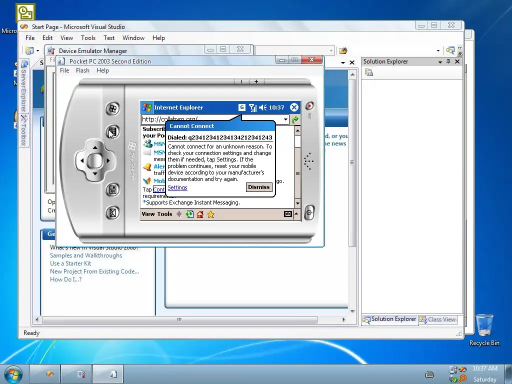This screenshot has height=384, width=512.
Task: Click Pocket IE scrollbar down arrow
Action: pos(297,203)
